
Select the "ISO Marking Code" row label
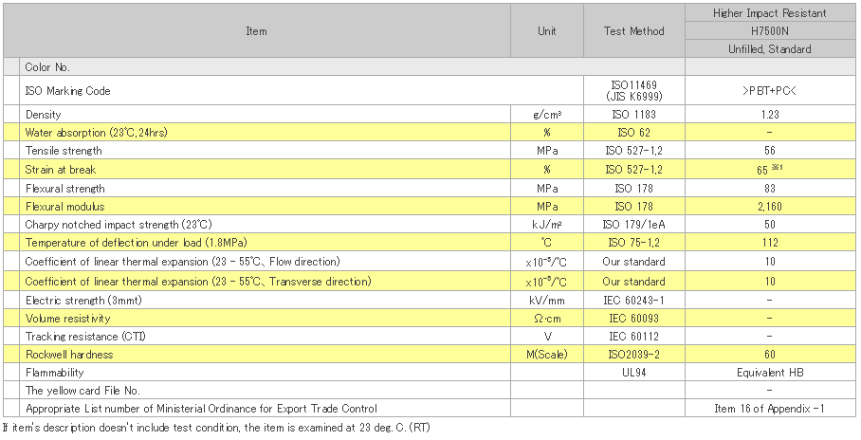coord(68,91)
